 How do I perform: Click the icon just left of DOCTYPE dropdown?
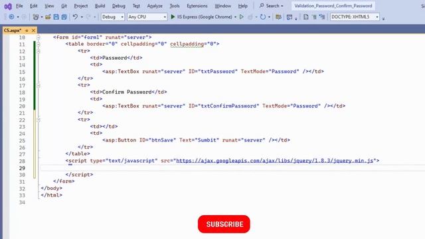[x=322, y=17]
